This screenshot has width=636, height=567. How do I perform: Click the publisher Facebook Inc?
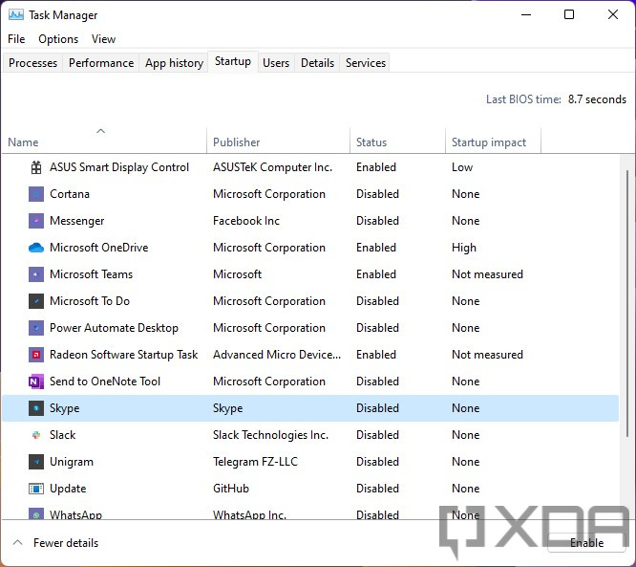pyautogui.click(x=246, y=221)
